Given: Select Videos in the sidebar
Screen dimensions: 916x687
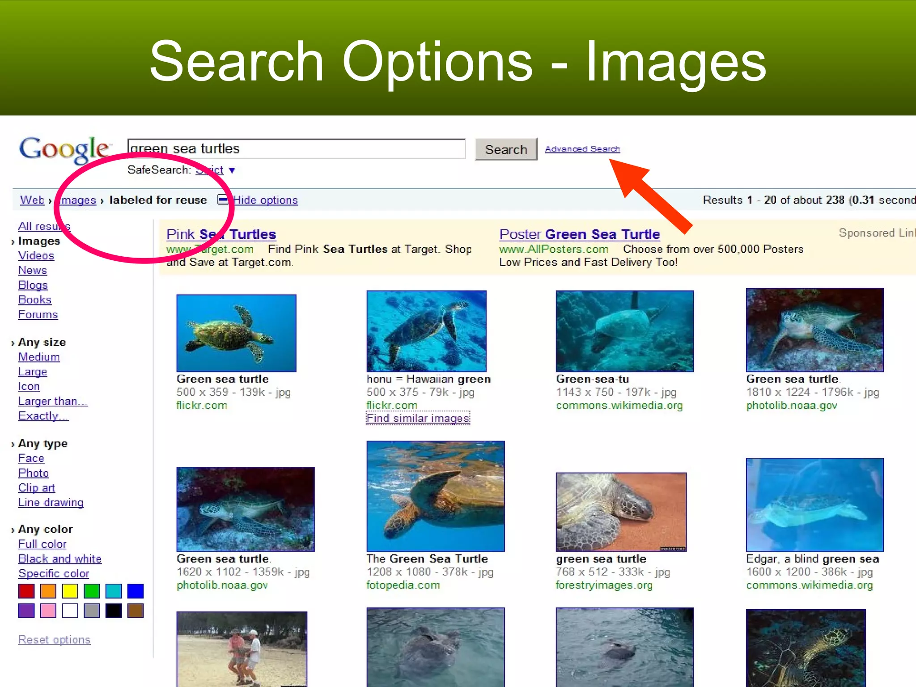Looking at the screenshot, I should pos(36,255).
